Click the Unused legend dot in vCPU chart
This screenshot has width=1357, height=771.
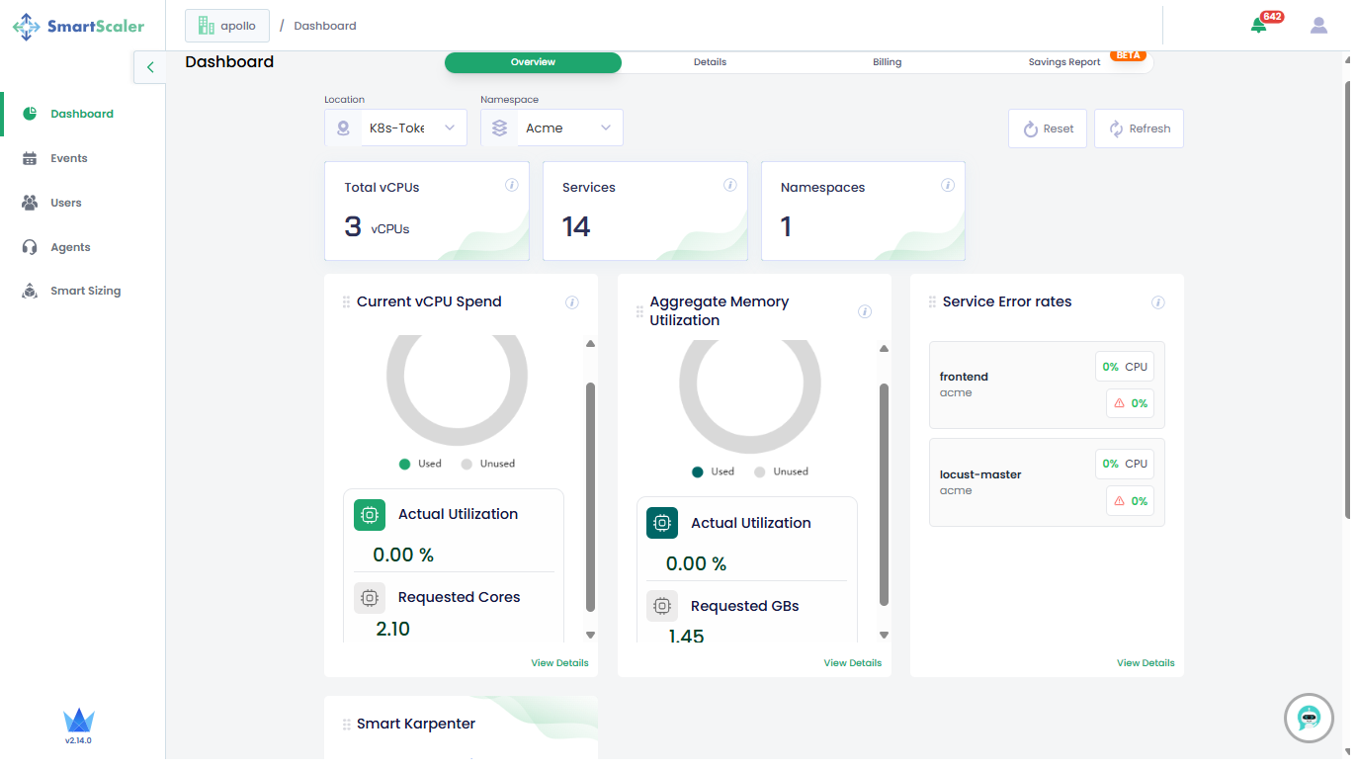466,464
